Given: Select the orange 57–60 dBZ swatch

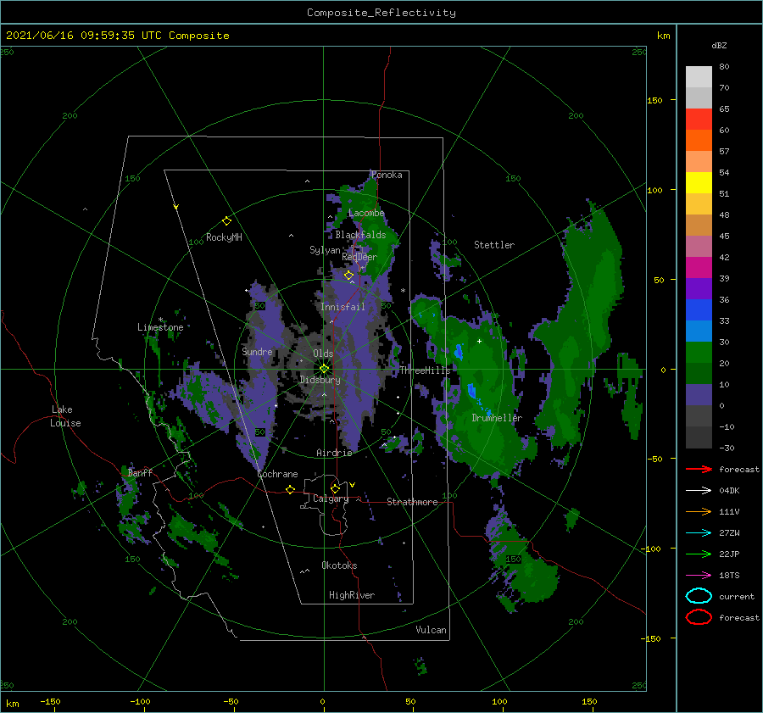Looking at the screenshot, I should tap(699, 141).
